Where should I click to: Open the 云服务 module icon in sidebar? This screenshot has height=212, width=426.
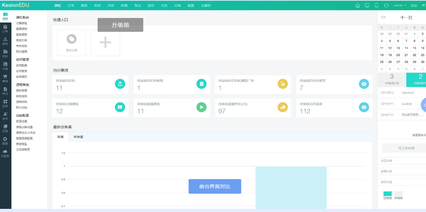pyautogui.click(x=5, y=154)
